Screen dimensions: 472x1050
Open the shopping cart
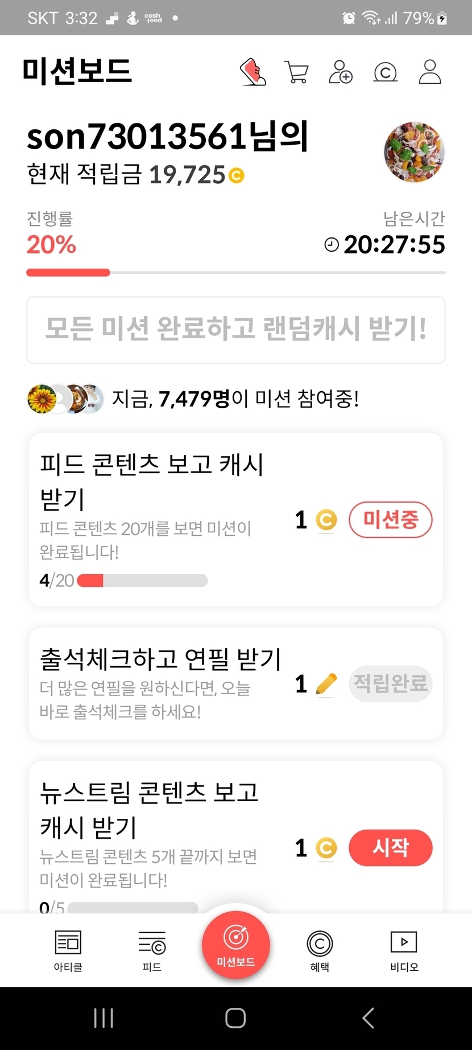click(296, 73)
